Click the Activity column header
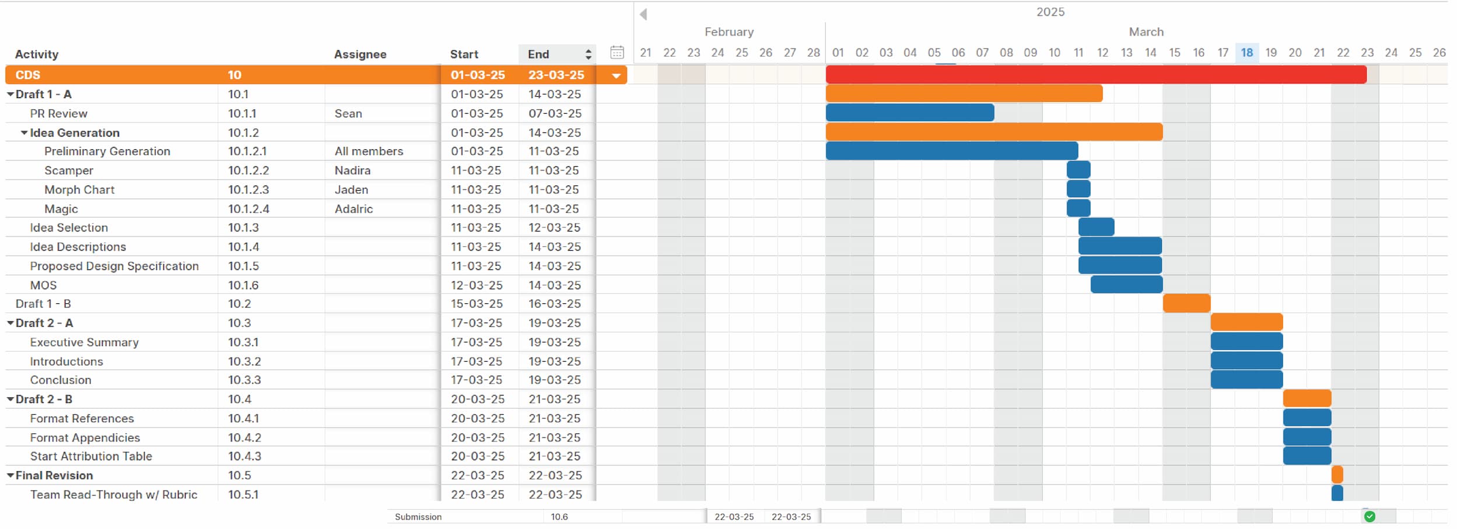 tap(36, 54)
